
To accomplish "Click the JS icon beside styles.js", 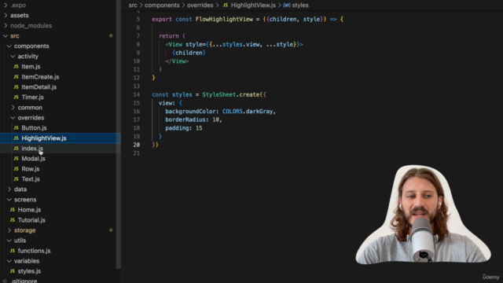I will tap(13, 271).
